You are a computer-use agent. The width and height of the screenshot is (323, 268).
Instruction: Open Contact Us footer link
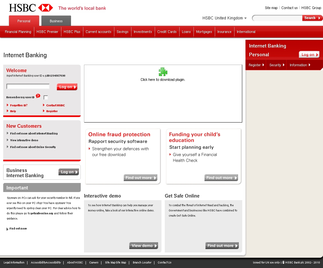165,263
